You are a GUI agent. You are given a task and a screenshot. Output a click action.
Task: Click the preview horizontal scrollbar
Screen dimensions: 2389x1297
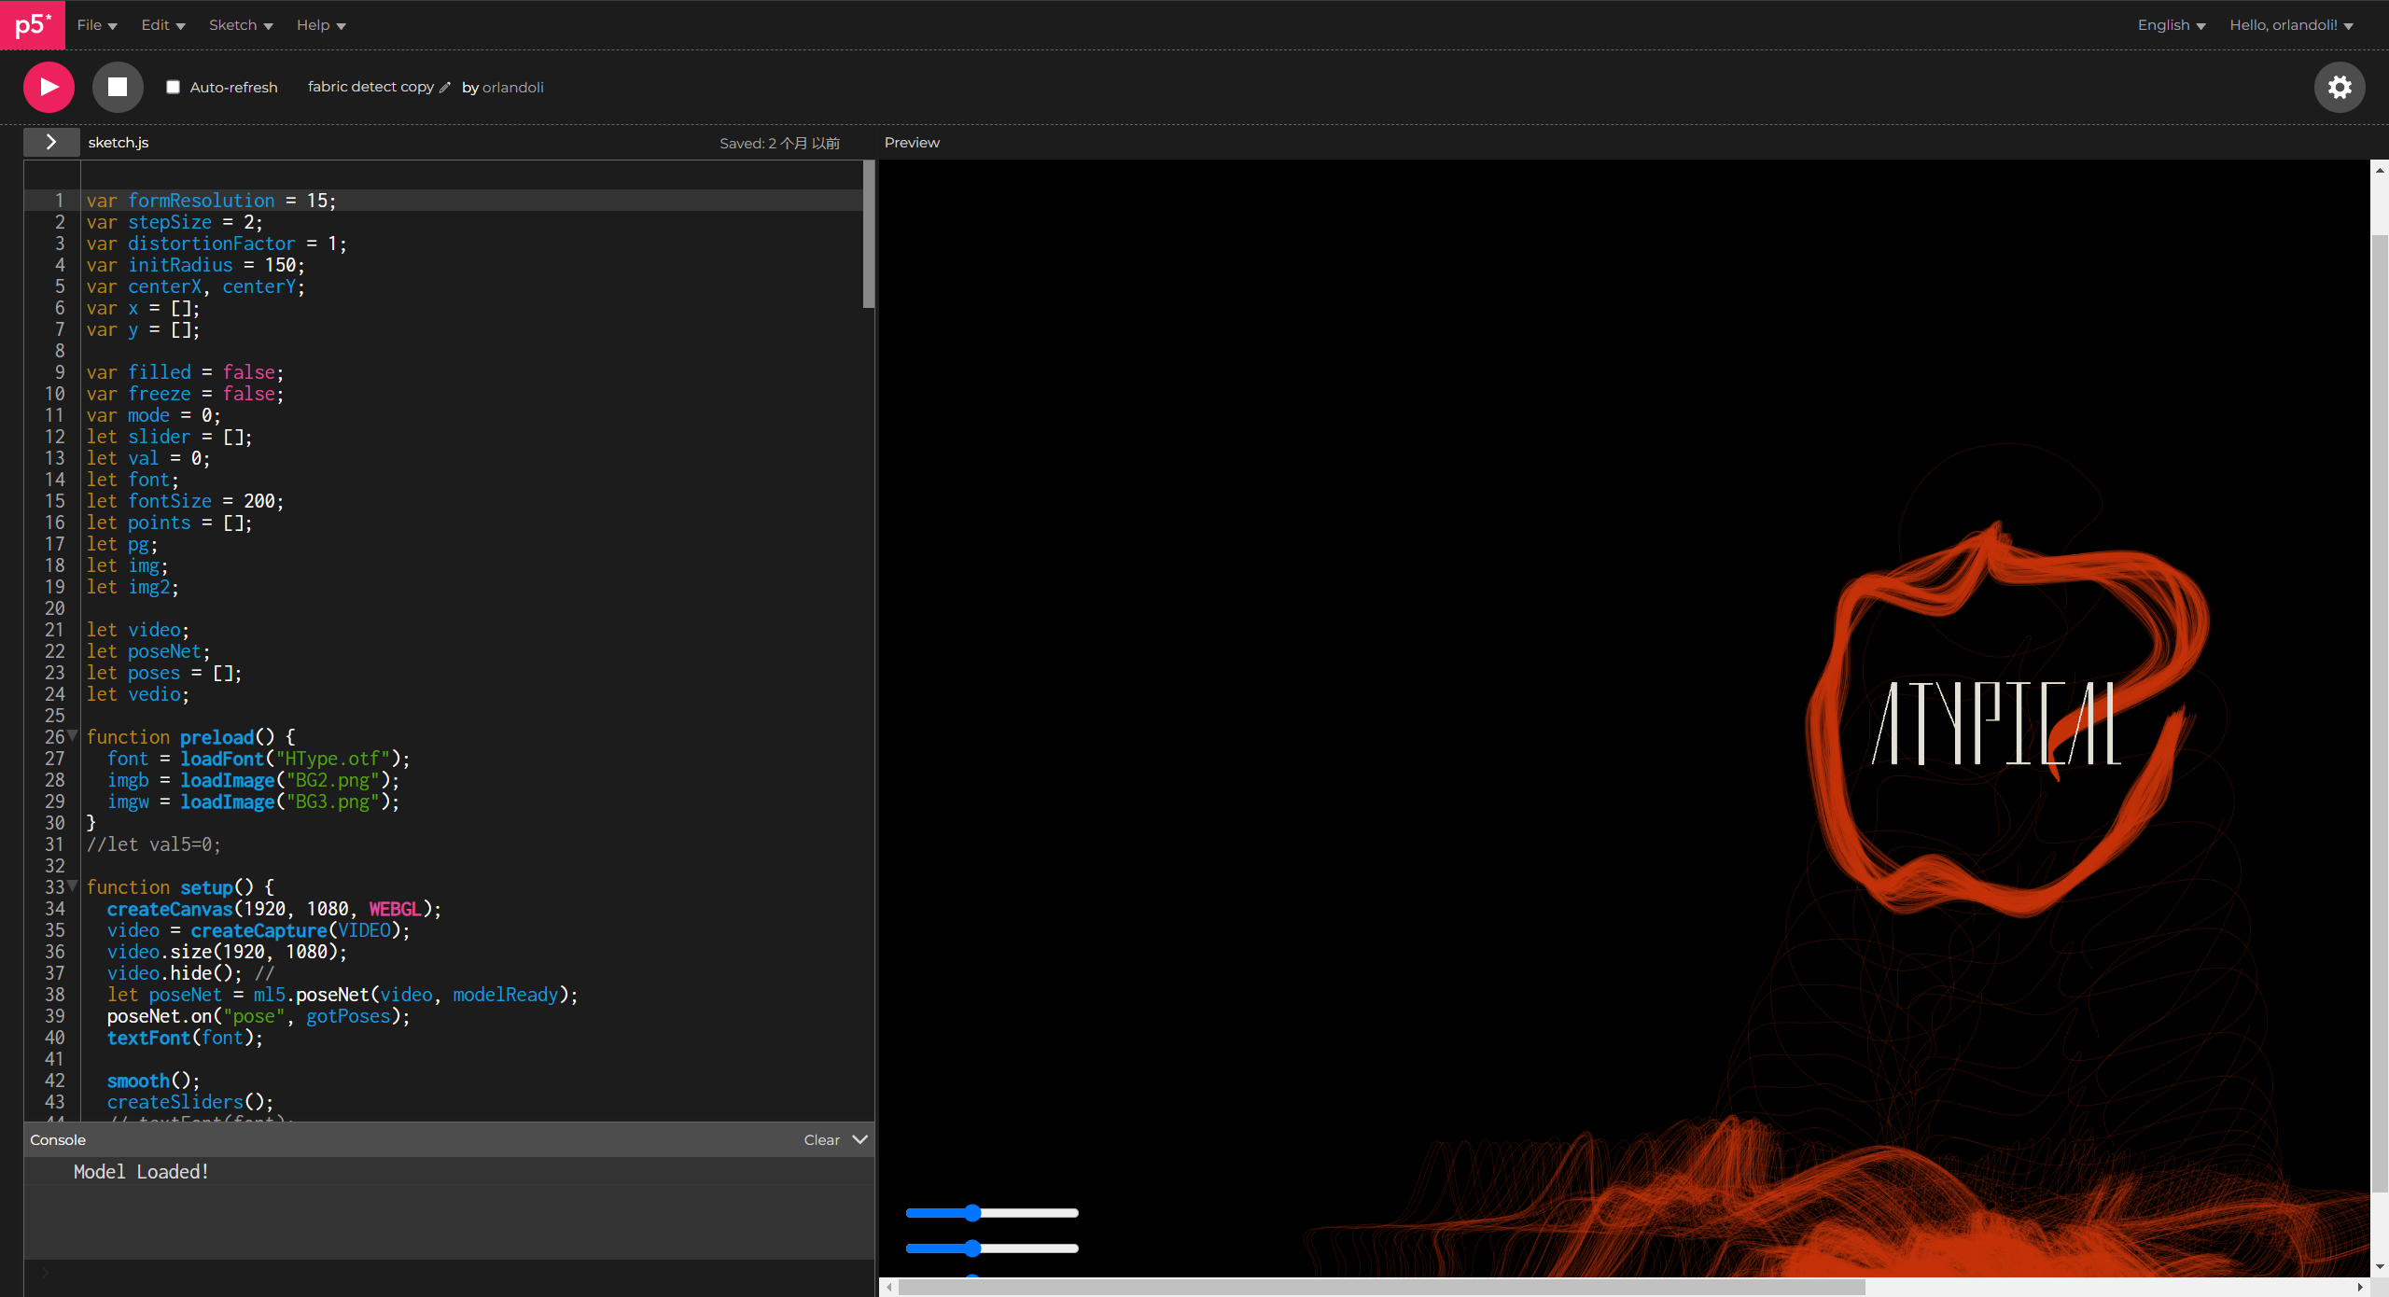pos(1381,1288)
